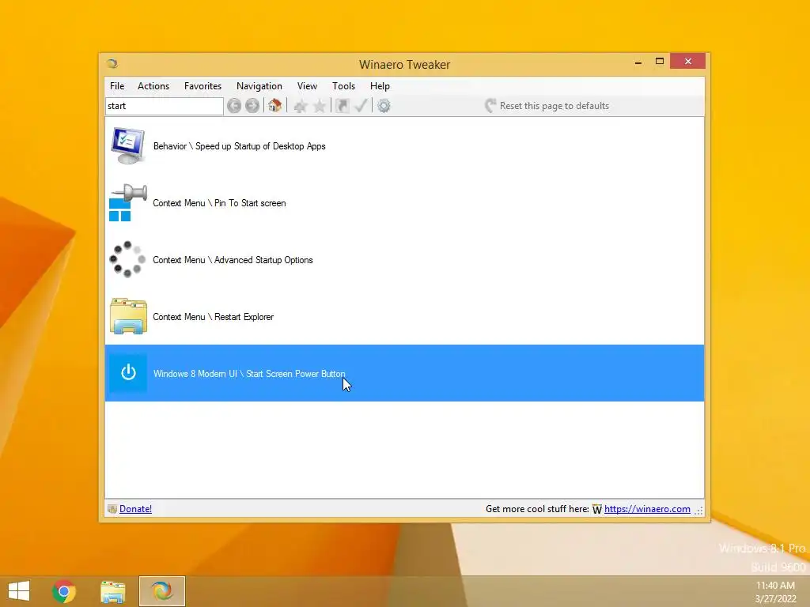Click the donate coin icon in status bar
This screenshot has width=810, height=607.
pyautogui.click(x=112, y=509)
